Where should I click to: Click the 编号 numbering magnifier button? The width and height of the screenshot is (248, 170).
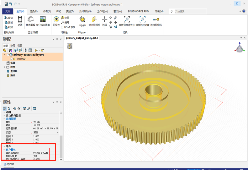[65, 22]
